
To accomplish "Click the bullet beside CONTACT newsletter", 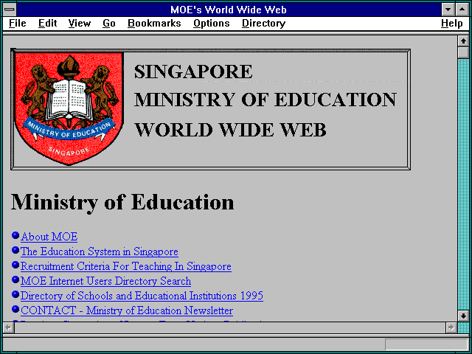I will point(15,309).
